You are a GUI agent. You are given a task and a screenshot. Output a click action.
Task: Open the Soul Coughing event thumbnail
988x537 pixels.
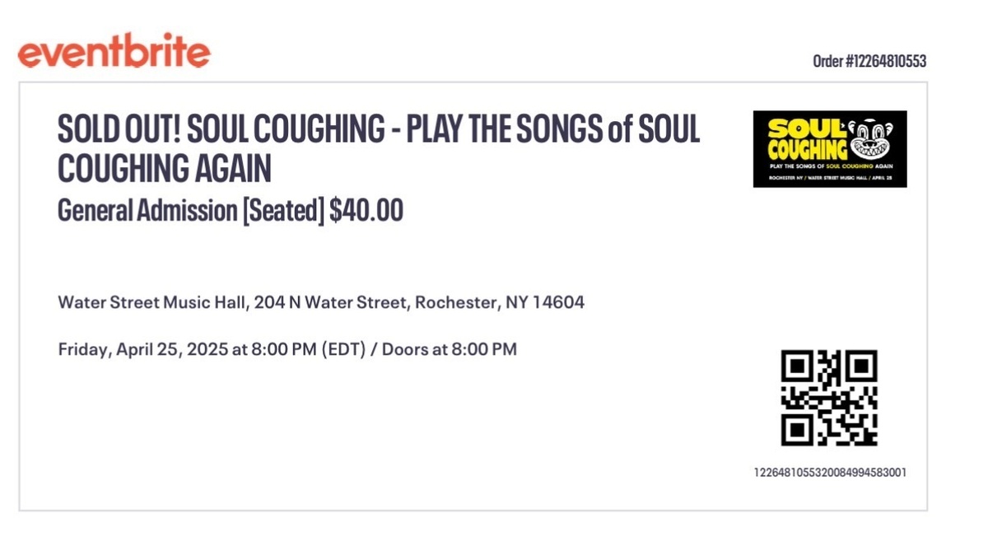(x=829, y=149)
